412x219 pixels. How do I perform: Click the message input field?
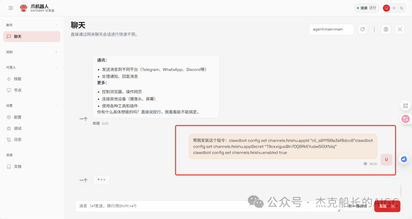(208, 206)
